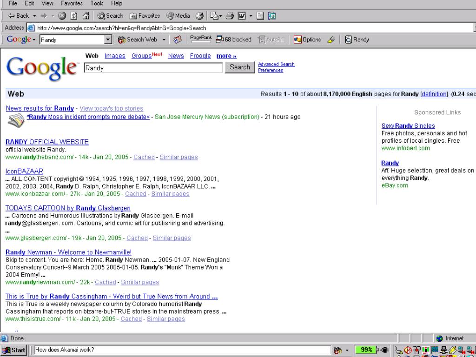Click the Google page search input field
This screenshot has height=357, width=476.
point(153,68)
